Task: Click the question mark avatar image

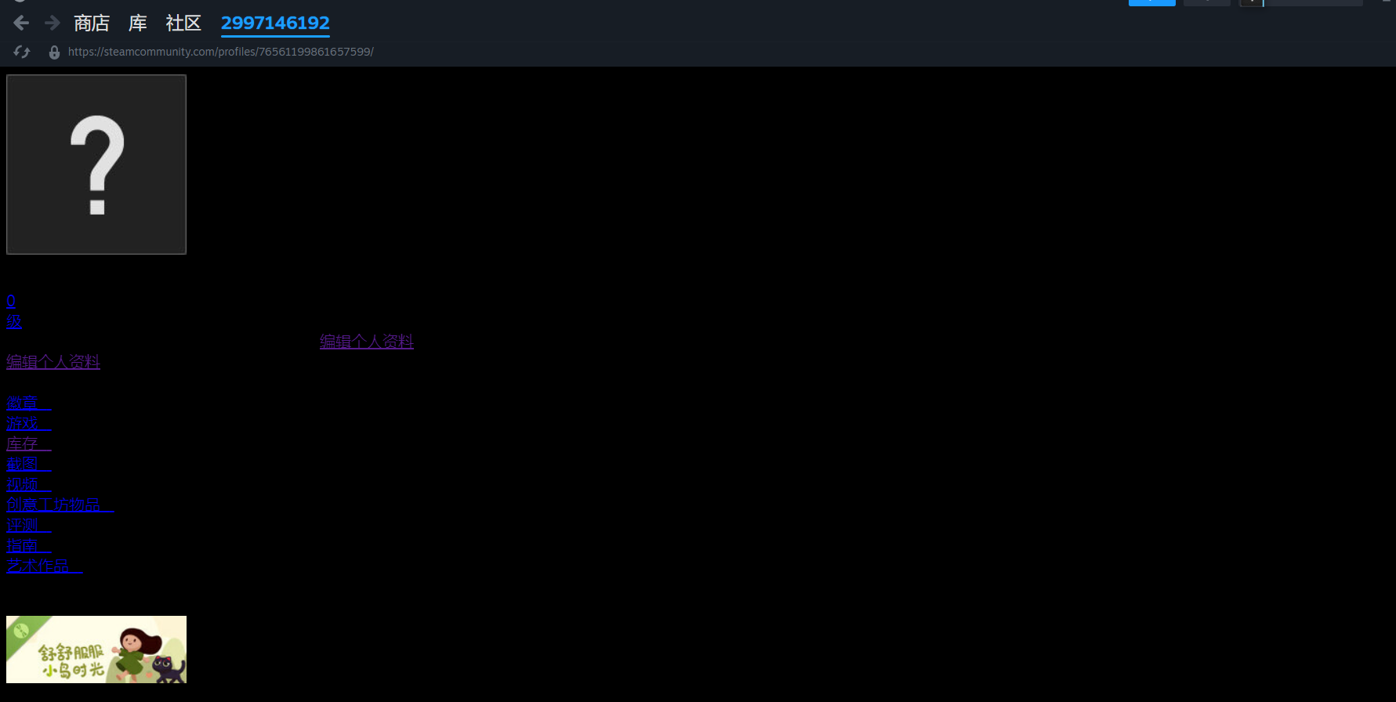Action: pyautogui.click(x=96, y=165)
